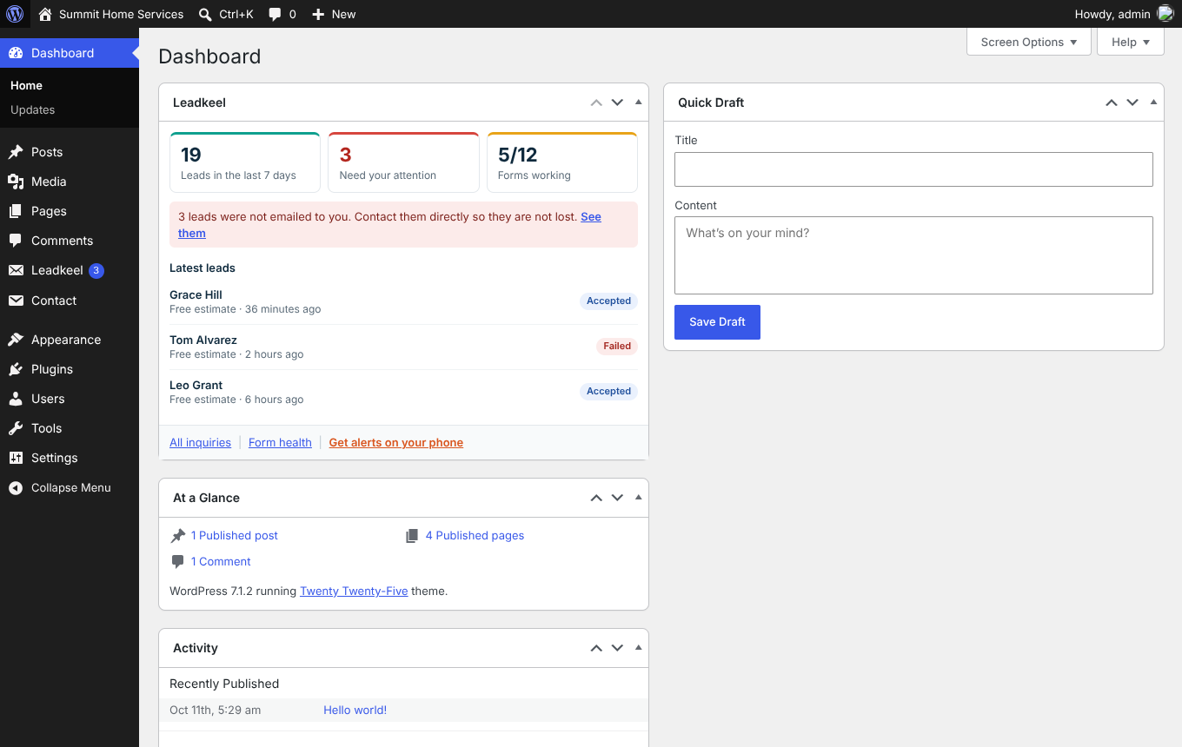The height and width of the screenshot is (747, 1182).
Task: Open the Ctrl+K search icon
Action: [205, 14]
